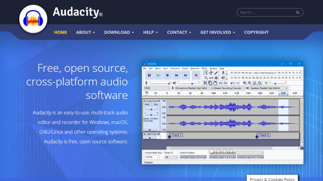323x181 pixels.
Task: Select the Draw (pencil) tool
Action: [216, 73]
